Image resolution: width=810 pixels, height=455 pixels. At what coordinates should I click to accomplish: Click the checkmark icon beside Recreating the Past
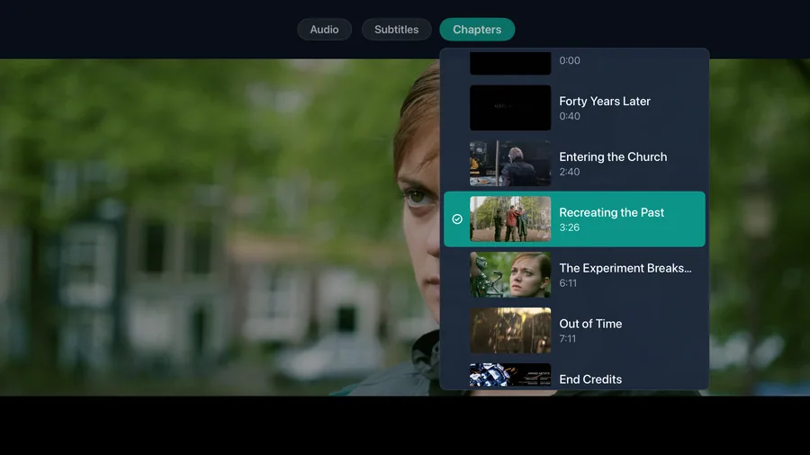click(457, 219)
